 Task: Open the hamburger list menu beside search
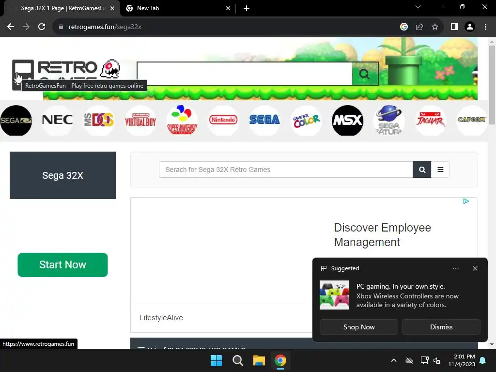(440, 170)
